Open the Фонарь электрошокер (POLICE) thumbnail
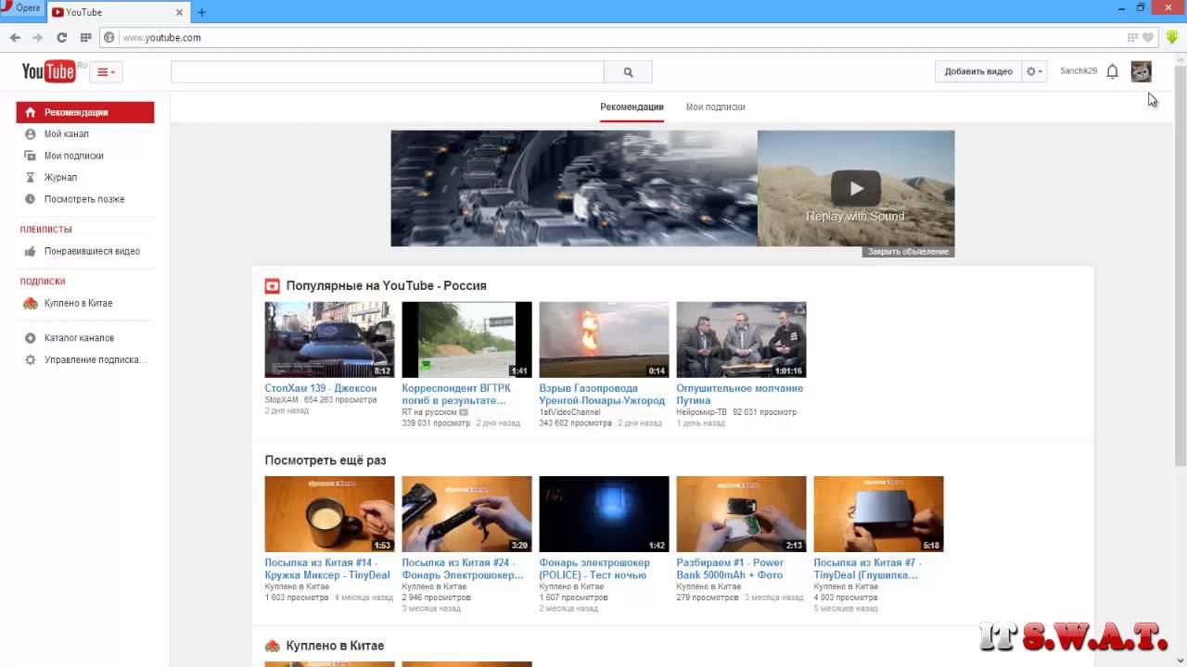Image resolution: width=1187 pixels, height=667 pixels. click(604, 514)
